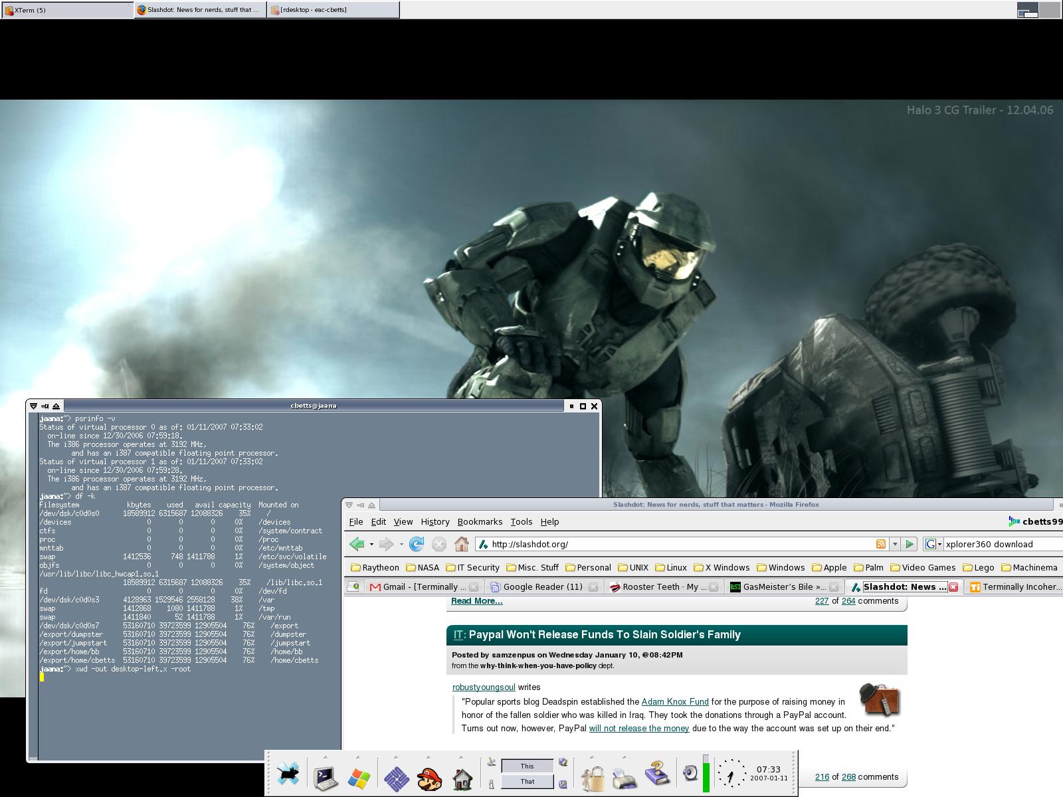Go back in Firefox
The height and width of the screenshot is (797, 1063).
(357, 544)
